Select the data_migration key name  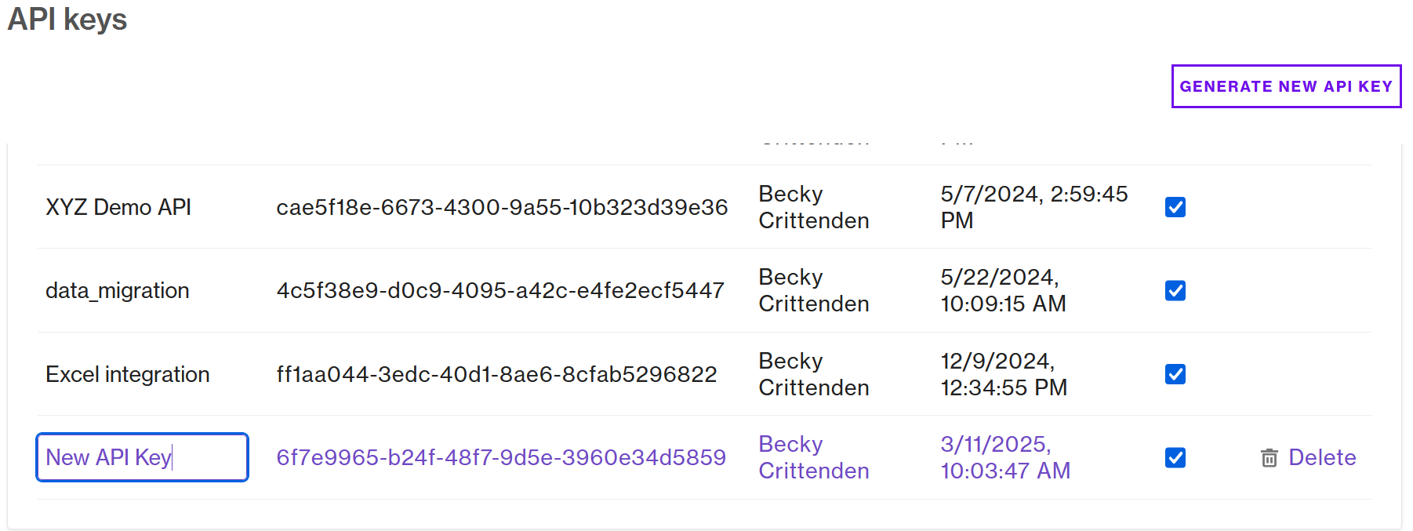[x=118, y=291]
